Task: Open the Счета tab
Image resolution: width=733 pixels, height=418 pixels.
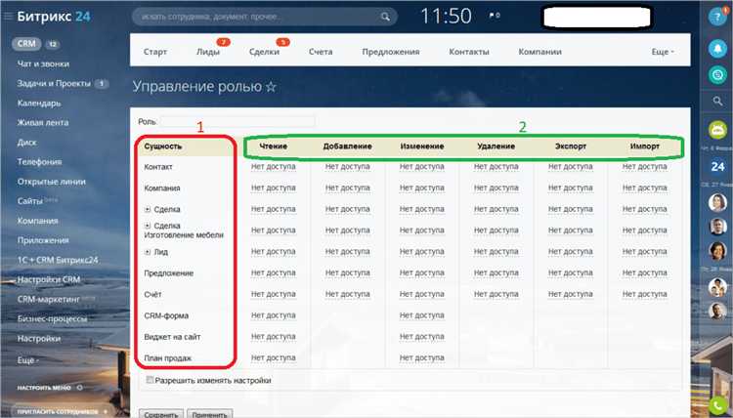Action: pyautogui.click(x=321, y=52)
